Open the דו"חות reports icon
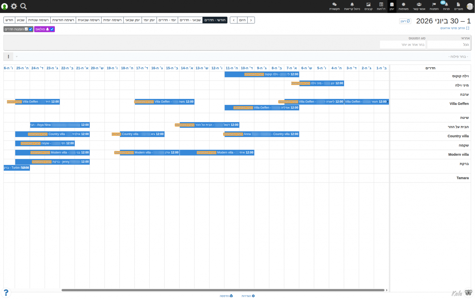This screenshot has height=299, width=475. (x=381, y=6)
